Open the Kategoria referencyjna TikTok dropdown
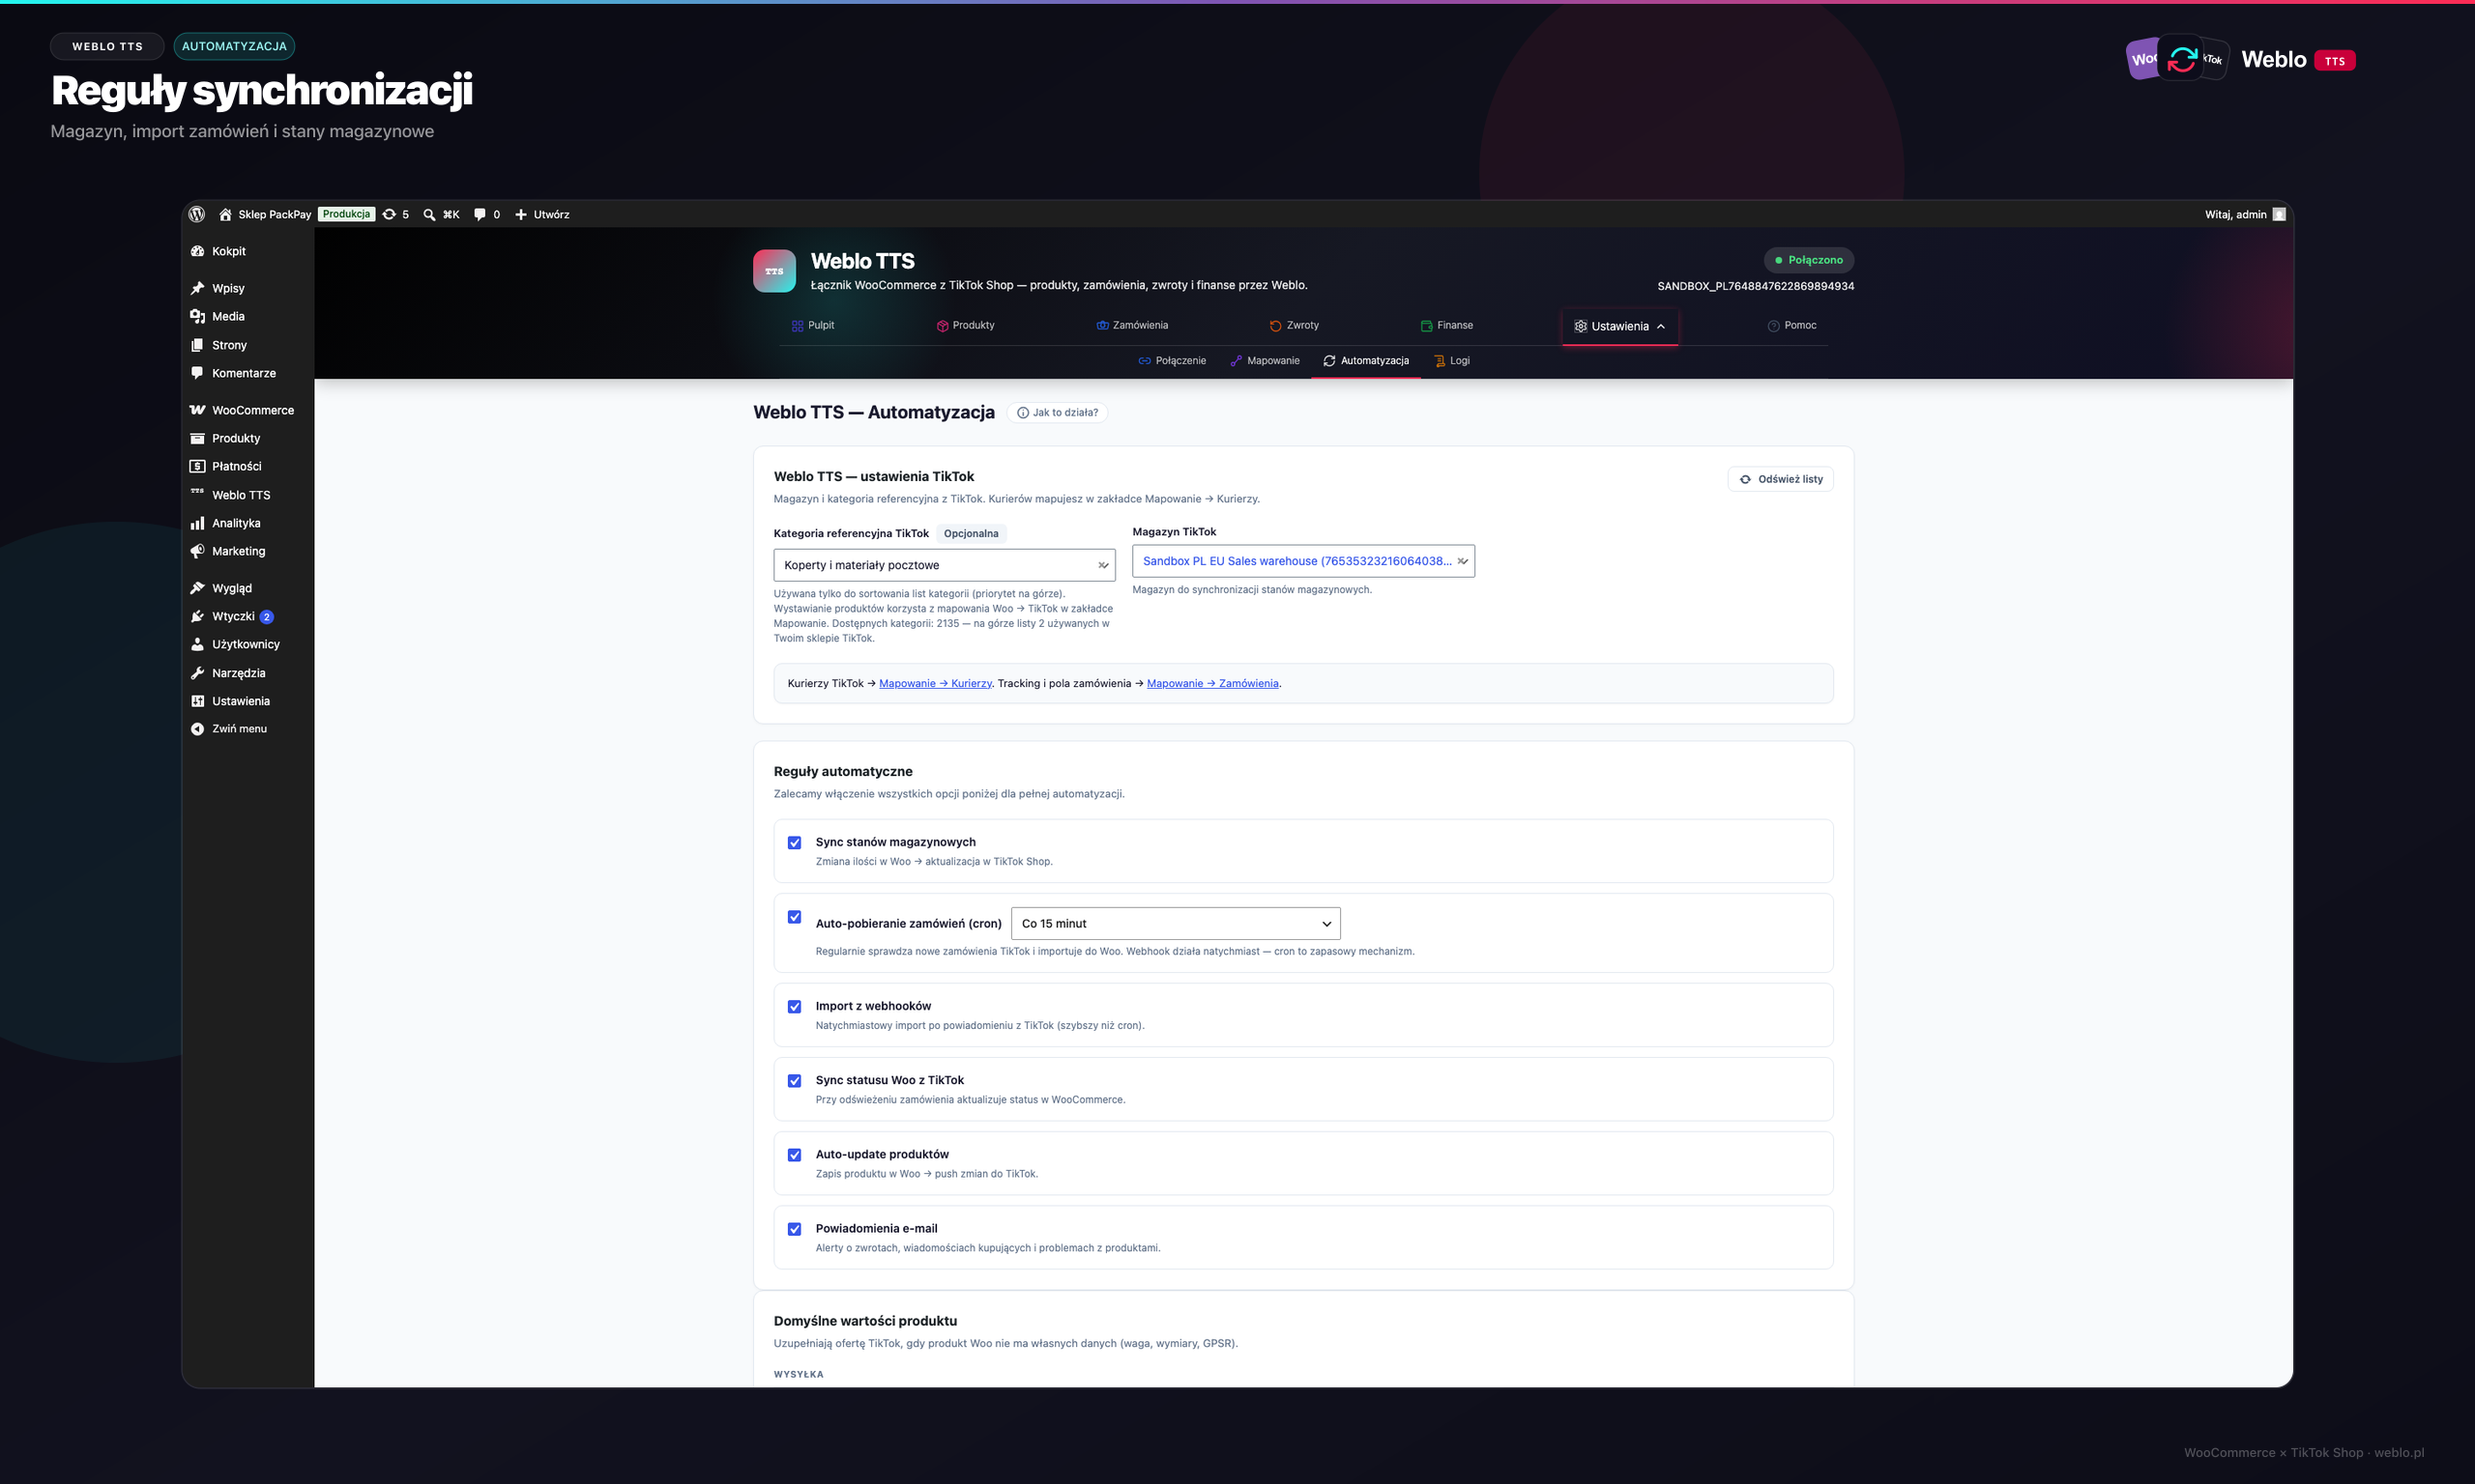 click(945, 565)
